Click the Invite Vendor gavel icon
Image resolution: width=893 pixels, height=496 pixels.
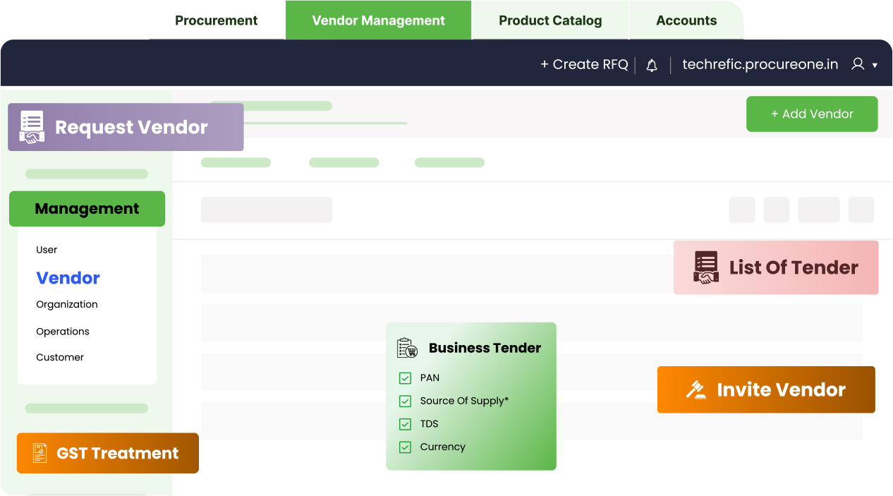tap(696, 389)
